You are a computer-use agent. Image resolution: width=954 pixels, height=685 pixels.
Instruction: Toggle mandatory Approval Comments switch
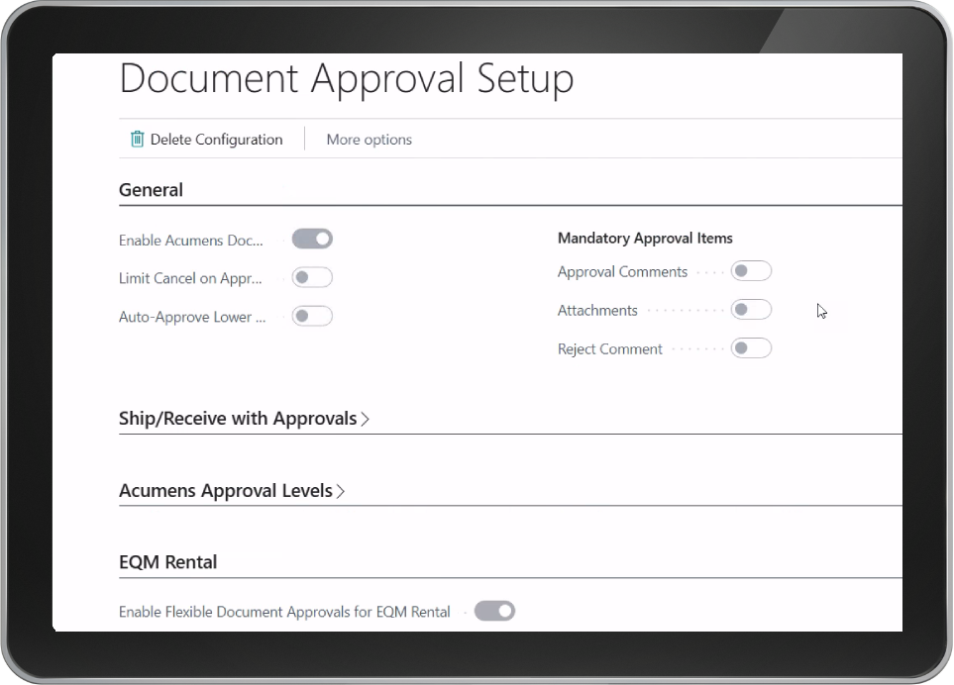click(751, 271)
